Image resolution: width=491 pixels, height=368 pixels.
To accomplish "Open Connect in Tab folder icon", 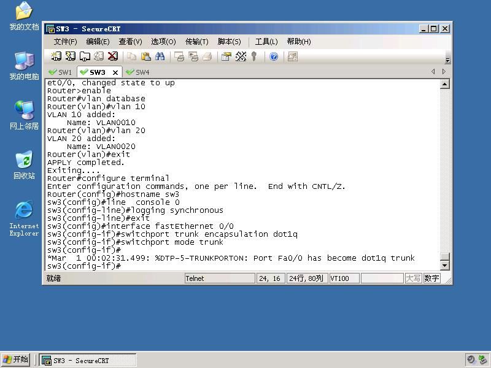I will coord(85,56).
